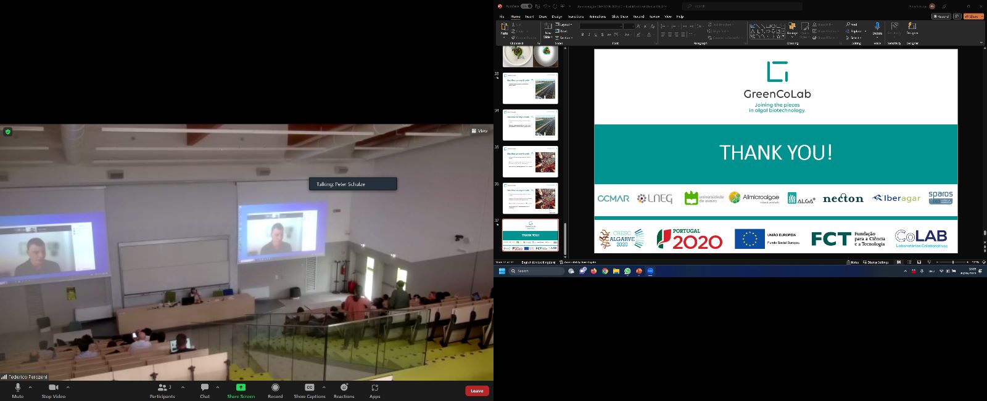Screen dimensions: 987x401
Task: Open File Explorer from the taskbar
Action: [x=616, y=271]
